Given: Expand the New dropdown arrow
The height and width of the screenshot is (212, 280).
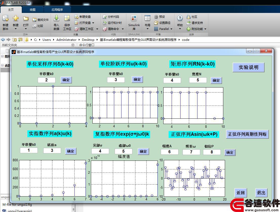Looking at the screenshot, I should 15,29.
